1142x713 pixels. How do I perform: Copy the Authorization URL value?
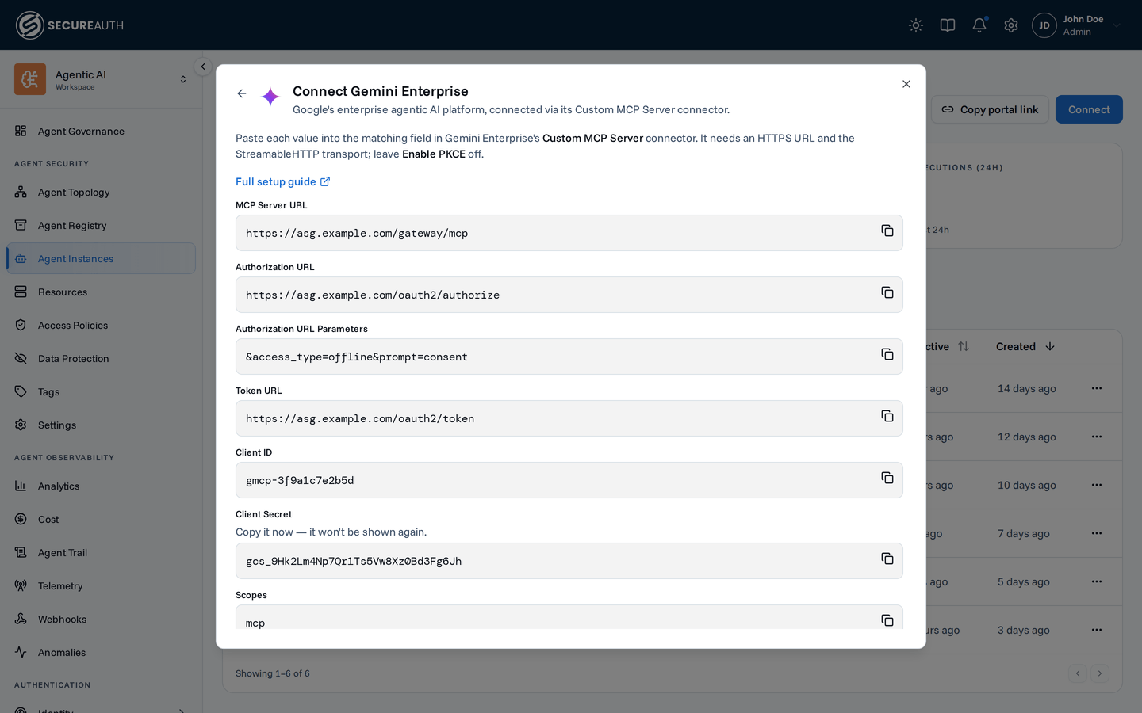tap(887, 292)
